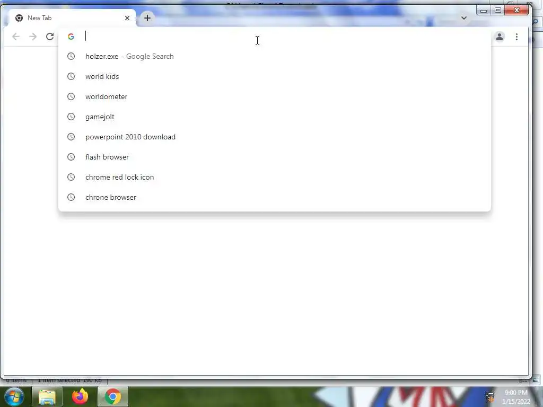
Task: Open the Chrome profile avatar
Action: [500, 37]
